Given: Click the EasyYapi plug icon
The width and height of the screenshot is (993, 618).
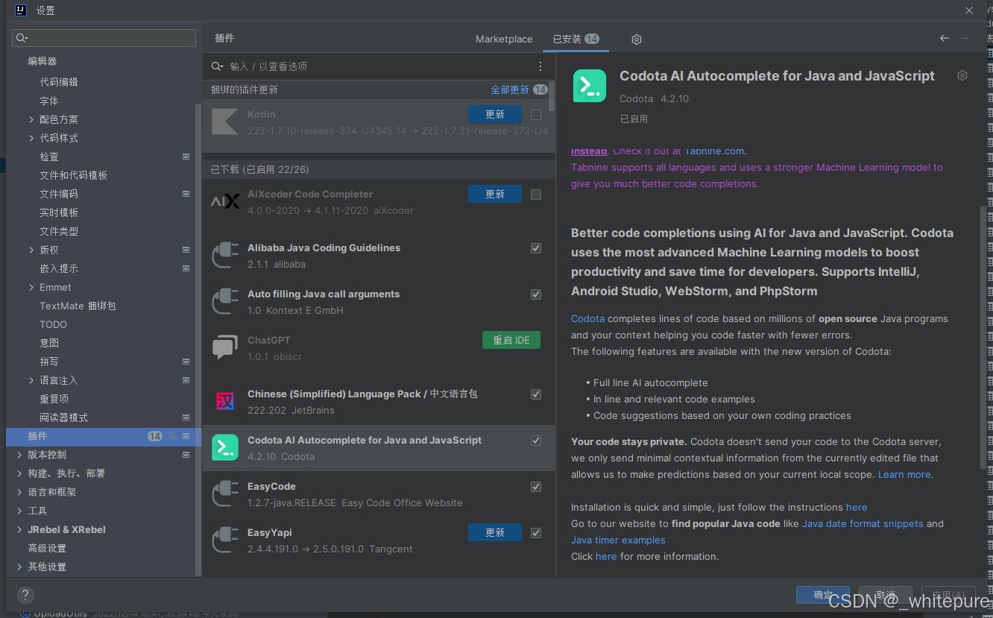Looking at the screenshot, I should (x=224, y=540).
